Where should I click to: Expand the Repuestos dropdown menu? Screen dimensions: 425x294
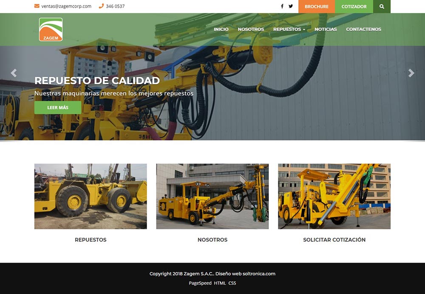click(289, 29)
